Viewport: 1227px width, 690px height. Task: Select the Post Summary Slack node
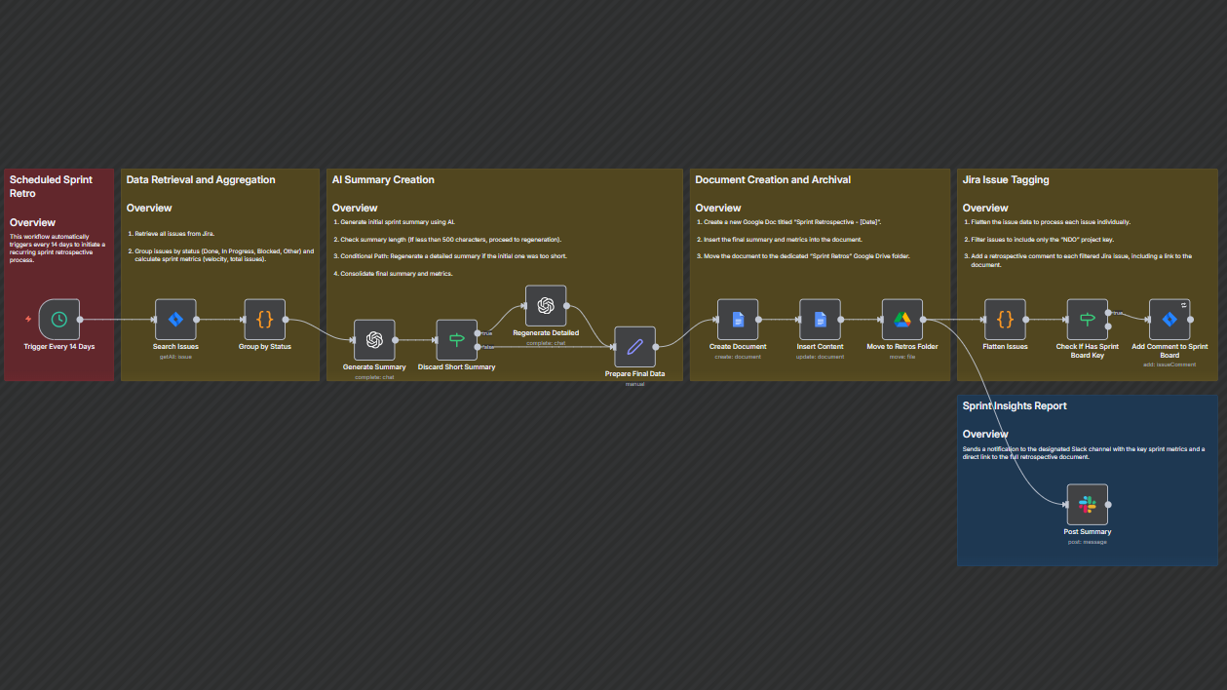(1087, 504)
